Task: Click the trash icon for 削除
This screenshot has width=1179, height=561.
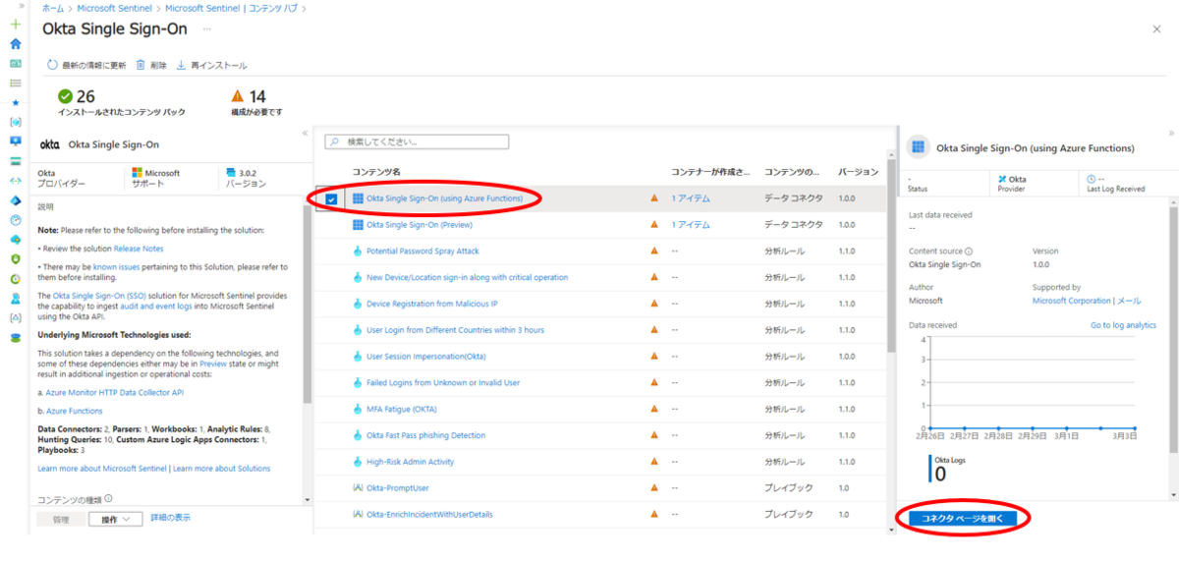Action: (140, 65)
